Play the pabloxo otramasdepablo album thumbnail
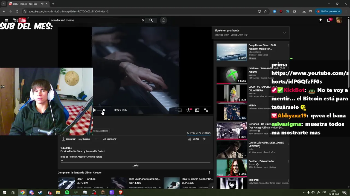350x196 pixels. click(232, 75)
